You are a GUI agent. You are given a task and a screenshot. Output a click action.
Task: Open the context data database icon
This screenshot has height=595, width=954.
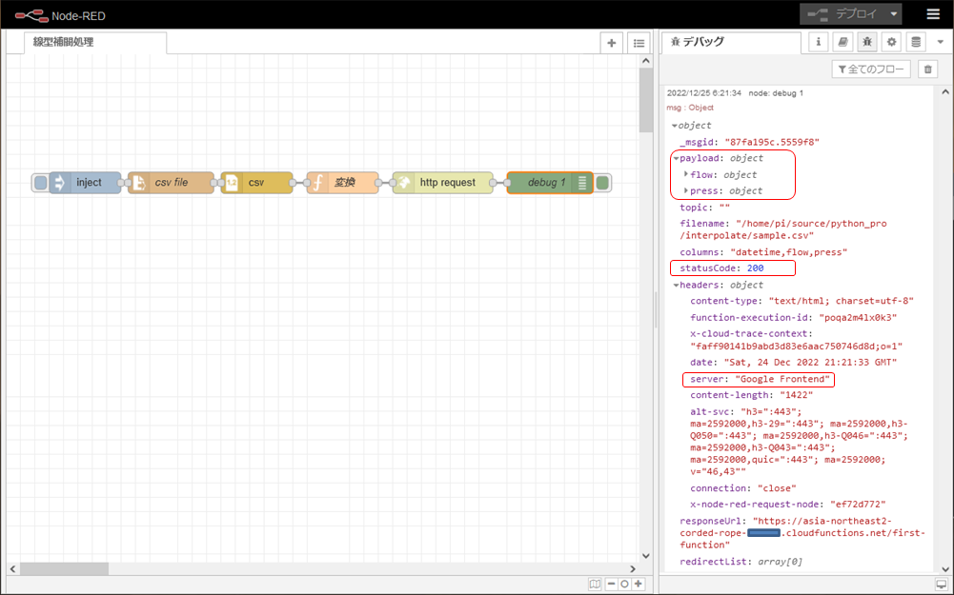coord(916,42)
